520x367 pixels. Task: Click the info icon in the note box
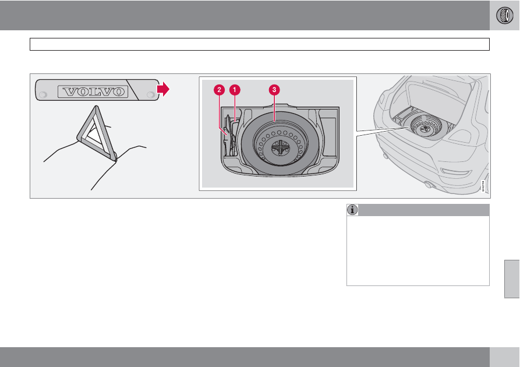[352, 210]
